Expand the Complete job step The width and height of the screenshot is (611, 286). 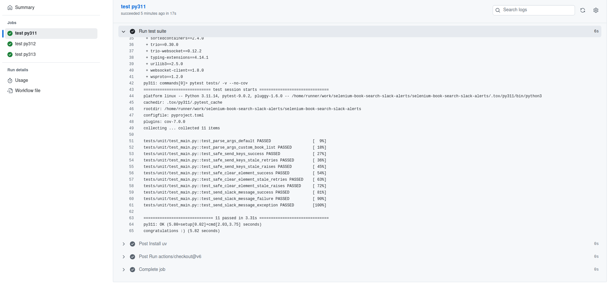click(x=123, y=270)
